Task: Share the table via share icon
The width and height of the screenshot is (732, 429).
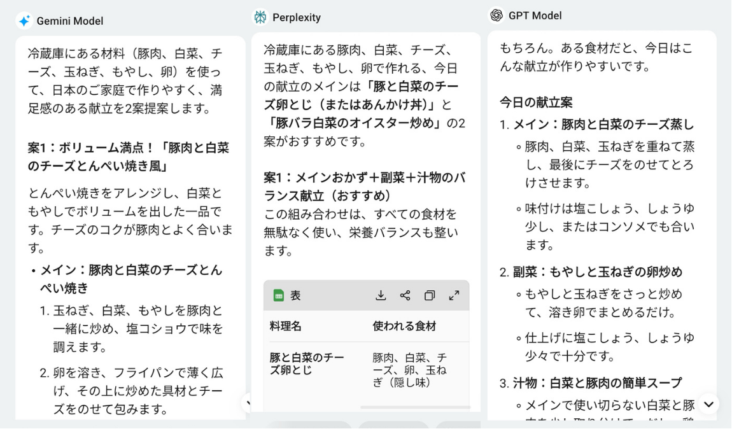Action: [405, 295]
